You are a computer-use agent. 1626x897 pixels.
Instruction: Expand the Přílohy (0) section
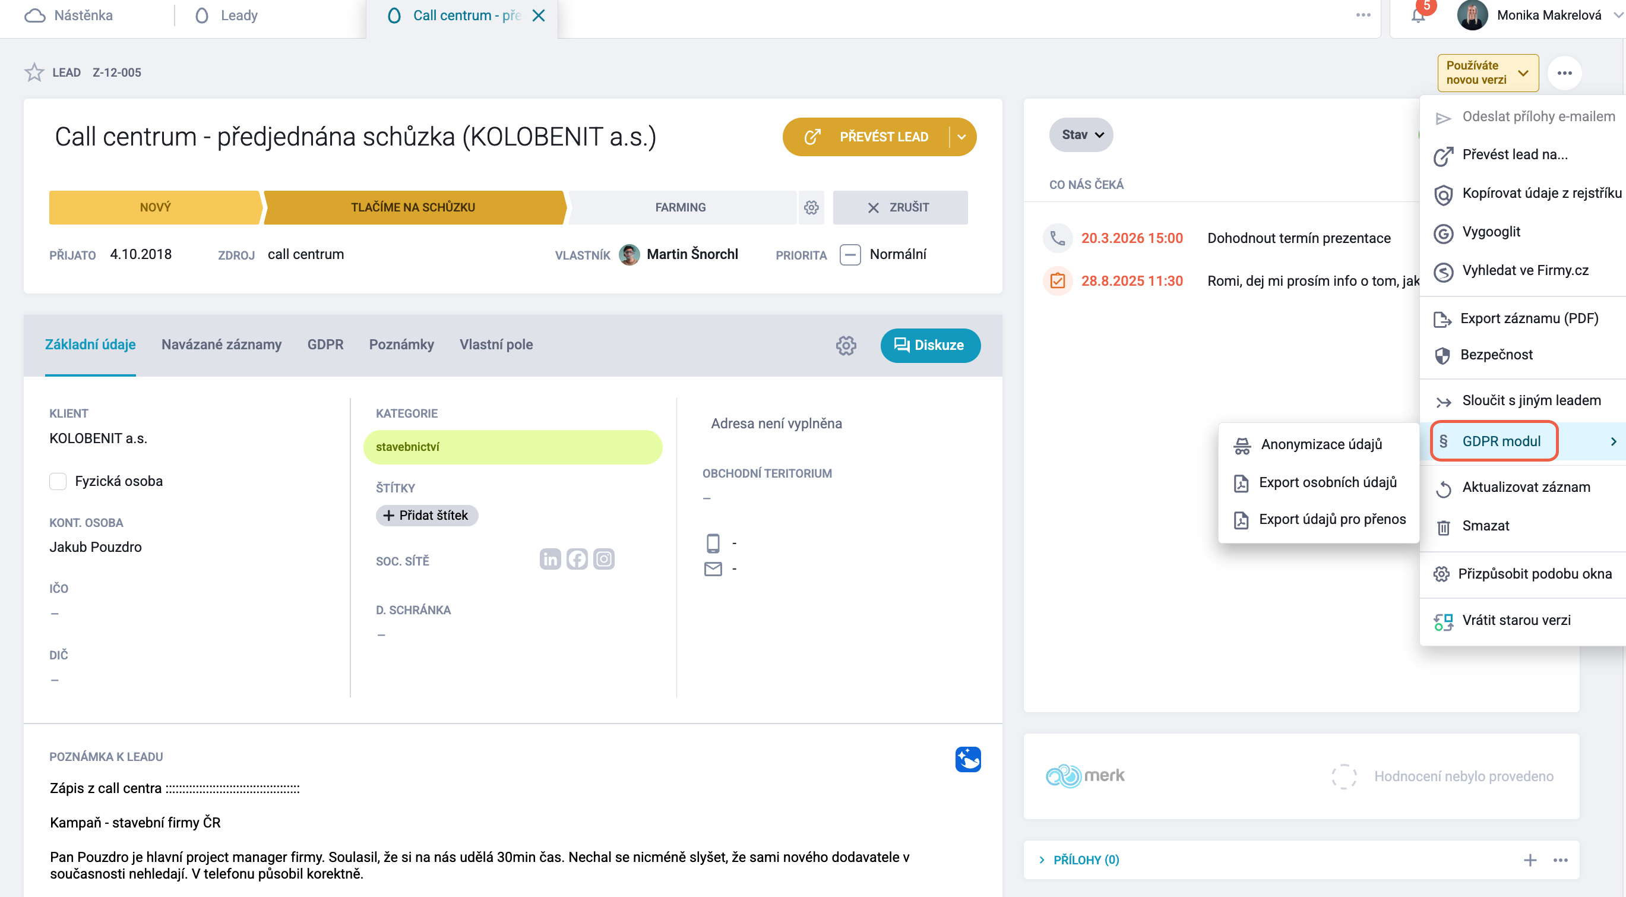tap(1080, 860)
